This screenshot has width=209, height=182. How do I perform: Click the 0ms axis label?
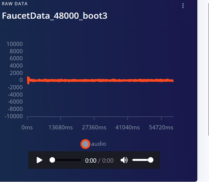click(x=27, y=127)
